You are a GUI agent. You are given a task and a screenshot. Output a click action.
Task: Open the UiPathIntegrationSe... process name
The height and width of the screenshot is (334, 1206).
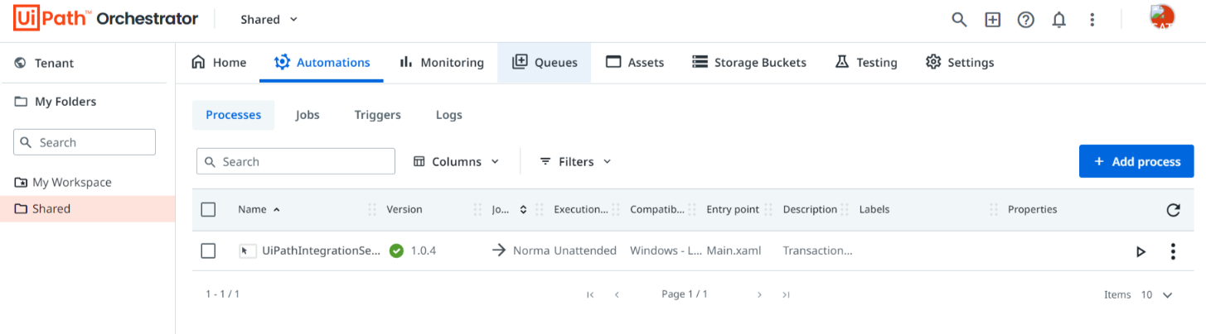[x=321, y=250]
